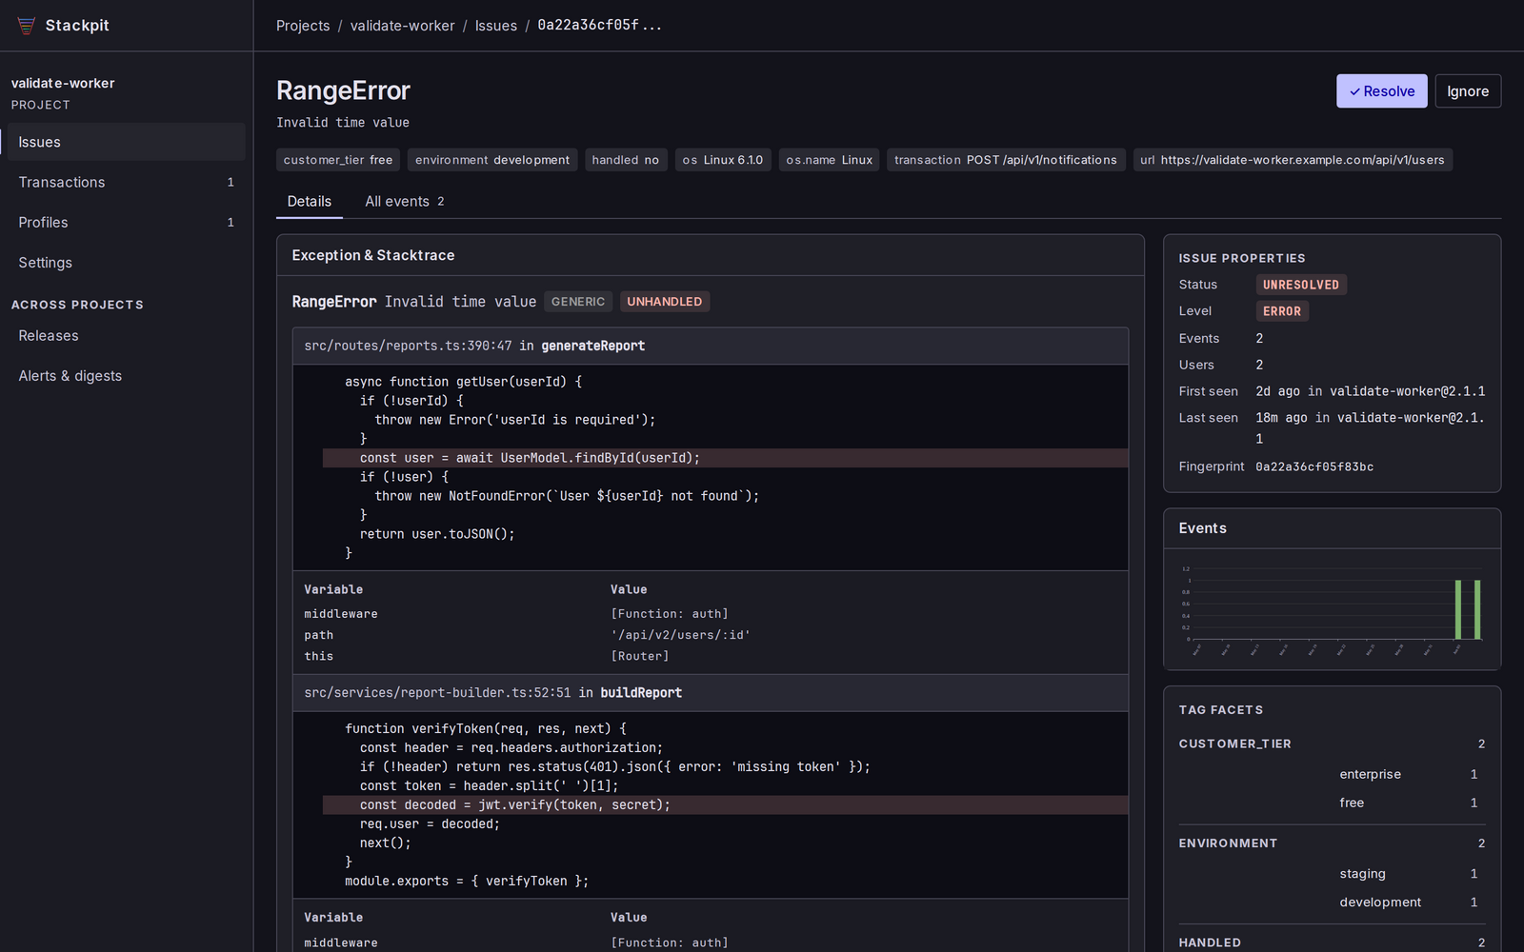Click the ERROR level badge
1524x952 pixels.
pos(1282,311)
